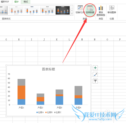This screenshot has width=126, height=123.
Task: Click gray segment of 产品1 bar
Action: [21, 82]
